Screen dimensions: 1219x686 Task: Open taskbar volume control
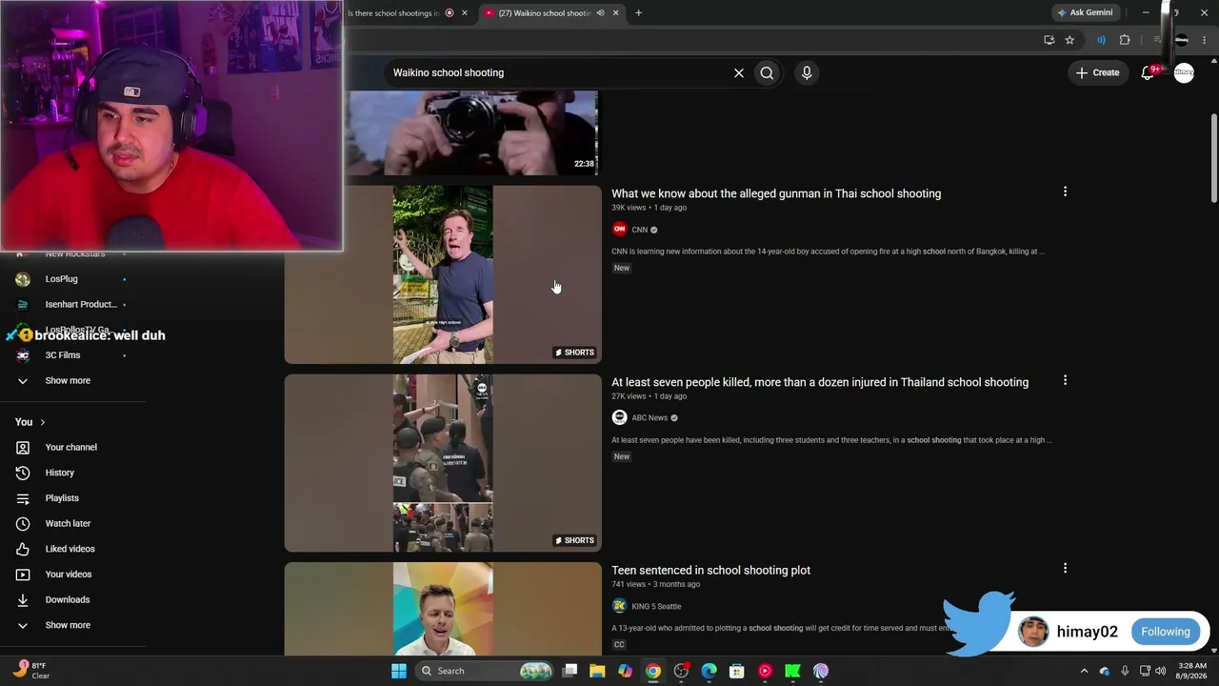pos(1160,671)
